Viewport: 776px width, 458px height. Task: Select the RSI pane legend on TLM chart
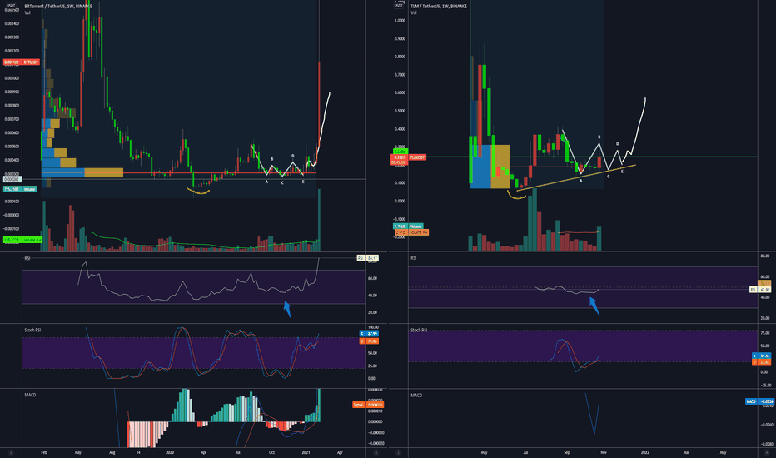click(413, 258)
